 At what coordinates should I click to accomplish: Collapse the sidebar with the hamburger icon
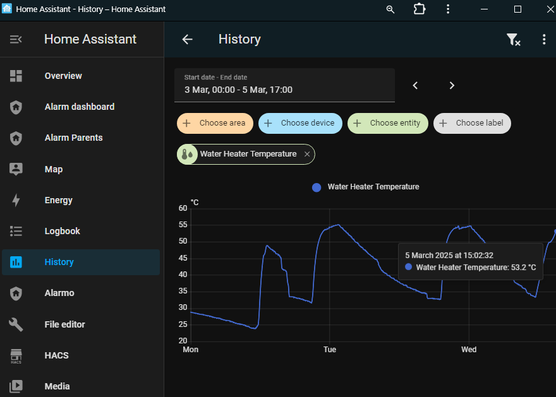[x=16, y=39]
